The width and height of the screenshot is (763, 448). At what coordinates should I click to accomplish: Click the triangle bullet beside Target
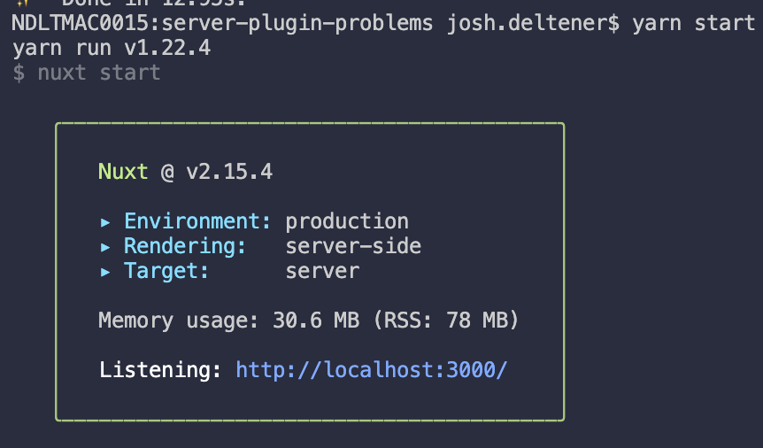click(106, 271)
